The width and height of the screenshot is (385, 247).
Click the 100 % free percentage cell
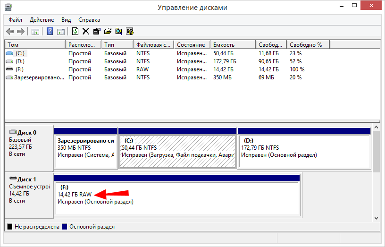click(x=297, y=69)
